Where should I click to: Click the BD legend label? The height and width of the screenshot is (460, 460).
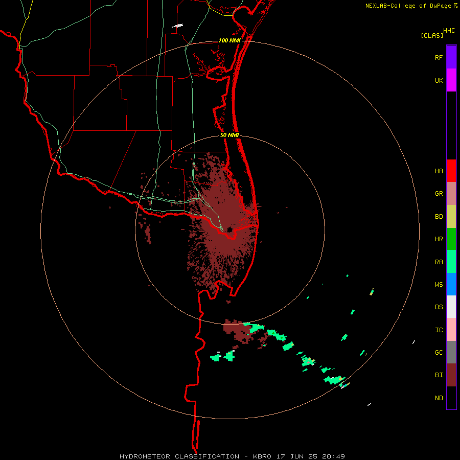click(439, 217)
